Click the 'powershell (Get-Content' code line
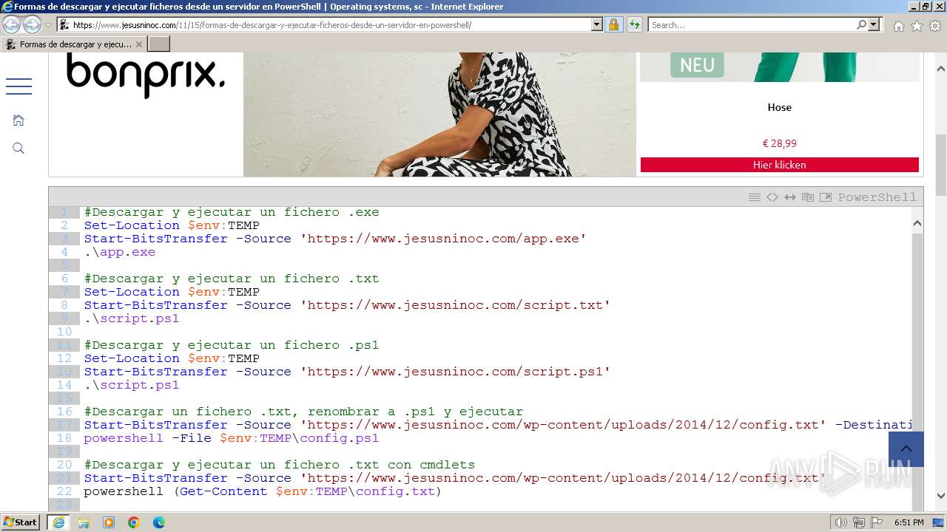Viewport: 947px width, 532px height. coord(263,491)
